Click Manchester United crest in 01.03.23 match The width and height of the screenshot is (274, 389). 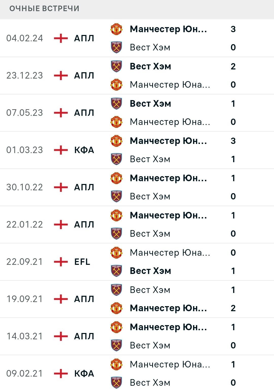coord(116,141)
